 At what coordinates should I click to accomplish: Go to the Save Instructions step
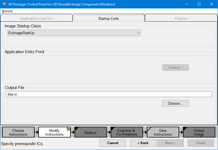pos(163,132)
